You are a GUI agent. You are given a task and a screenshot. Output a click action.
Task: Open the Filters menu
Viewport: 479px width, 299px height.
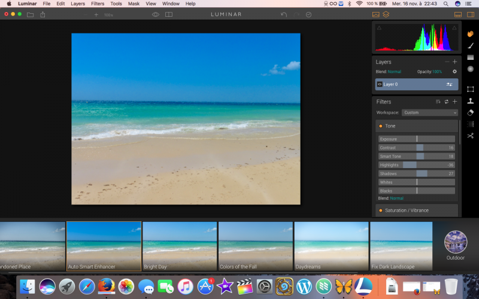click(98, 4)
